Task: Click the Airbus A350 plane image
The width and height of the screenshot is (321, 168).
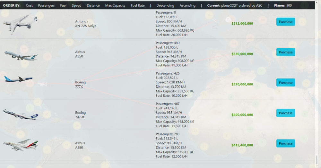Action: (21, 55)
